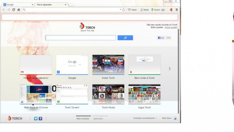This screenshot has width=234, height=132.
Task: Go to the Home page icon
Action: (x=18, y=10)
